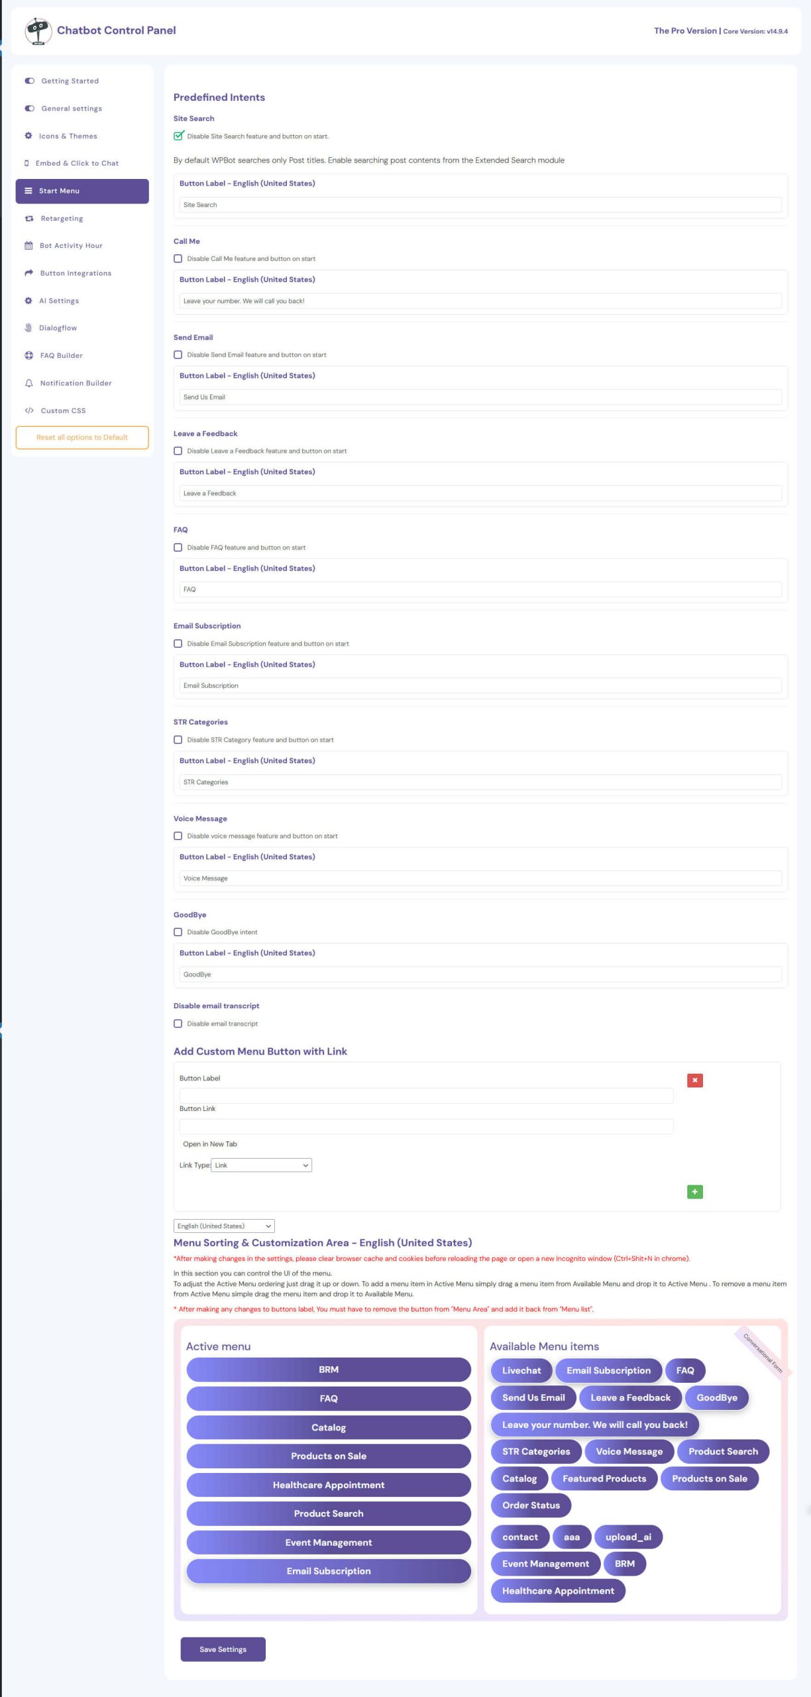
Task: Check Disable Call Me feature checkbox
Action: pyautogui.click(x=178, y=259)
